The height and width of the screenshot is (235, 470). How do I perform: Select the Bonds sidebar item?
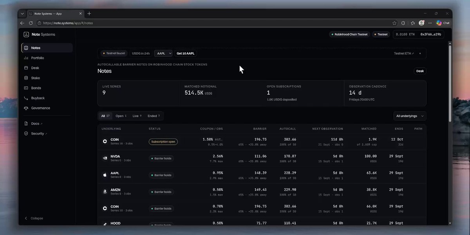tap(47, 88)
